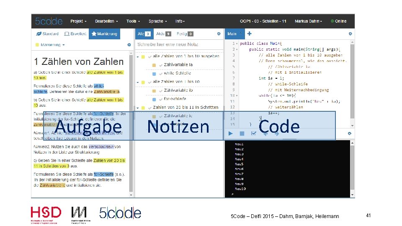Focus the 'Schreibe hier eine neue Notiz' field
The width and height of the screenshot is (402, 226).
pos(179,45)
